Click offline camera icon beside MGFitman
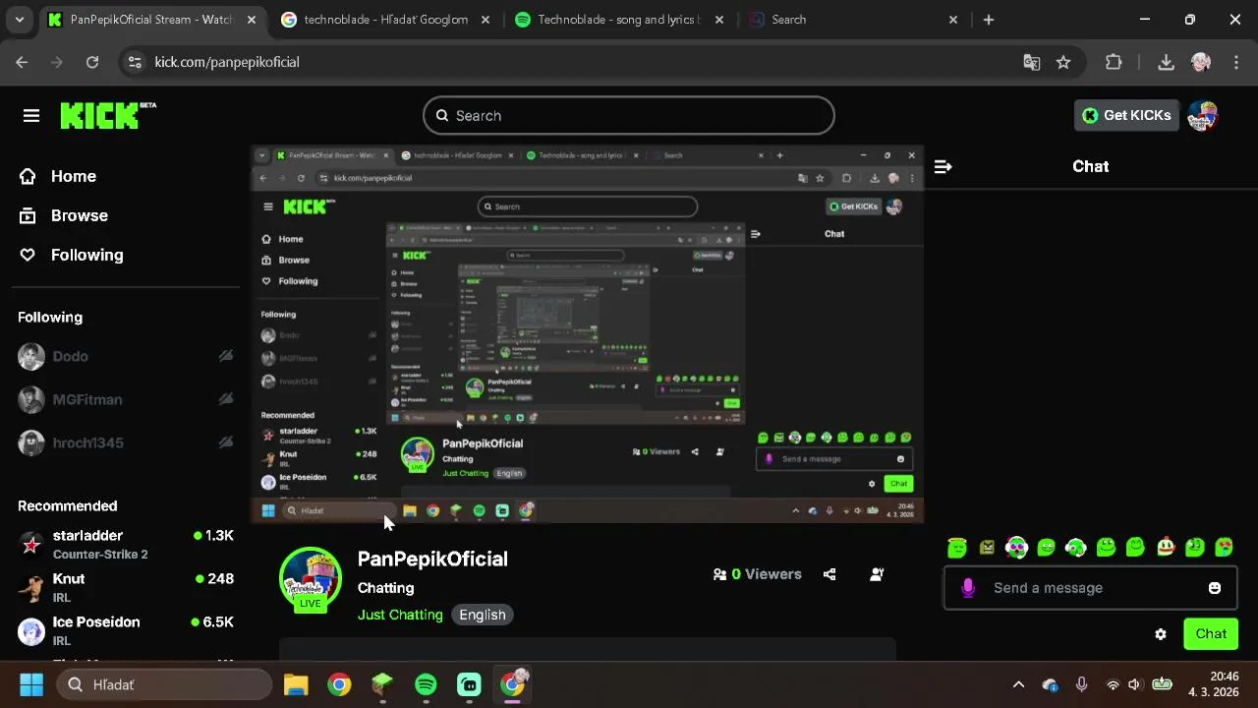Viewport: 1258px width, 708px height. pos(226,399)
